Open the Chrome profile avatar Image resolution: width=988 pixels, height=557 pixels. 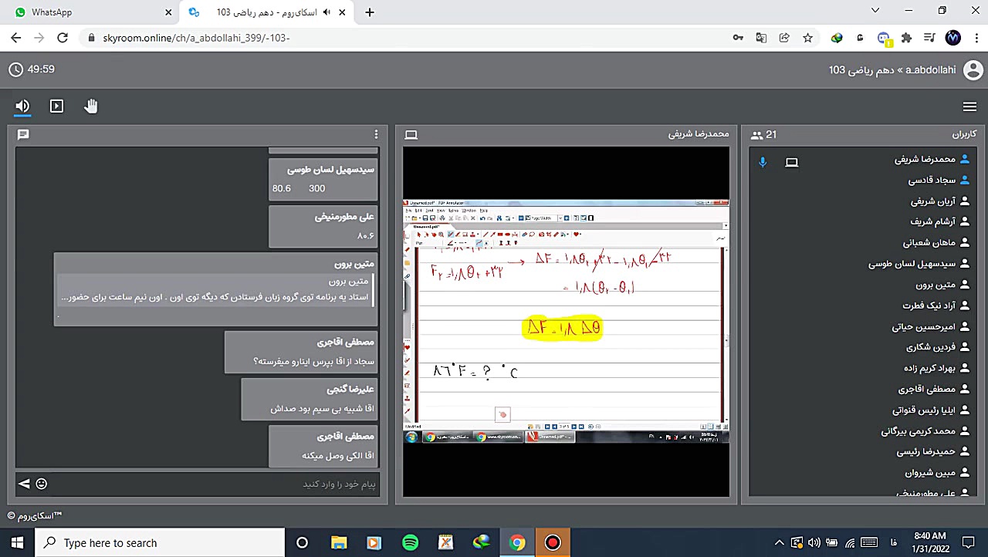[952, 38]
